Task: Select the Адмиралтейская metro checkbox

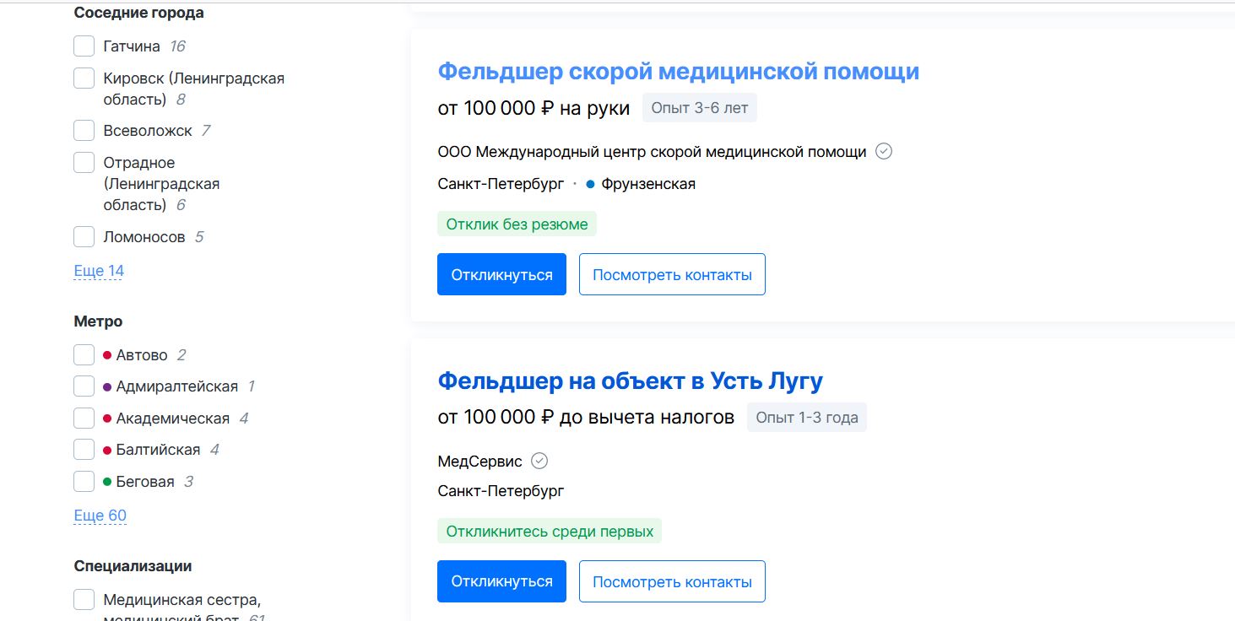Action: point(84,386)
